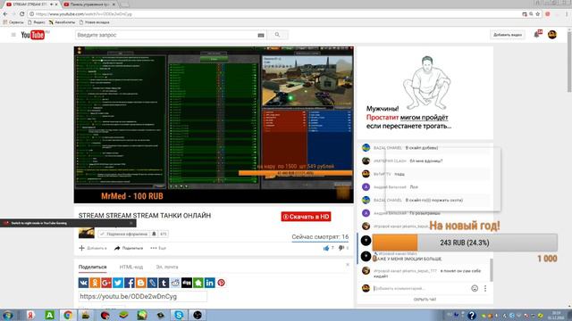Open the 'Яндекс' bookmark
Viewport: 572px width, 321px height.
coord(37,22)
